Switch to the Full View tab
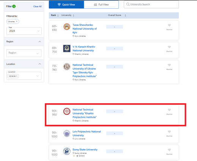Screen dimensions: 197x161 click(x=101, y=5)
